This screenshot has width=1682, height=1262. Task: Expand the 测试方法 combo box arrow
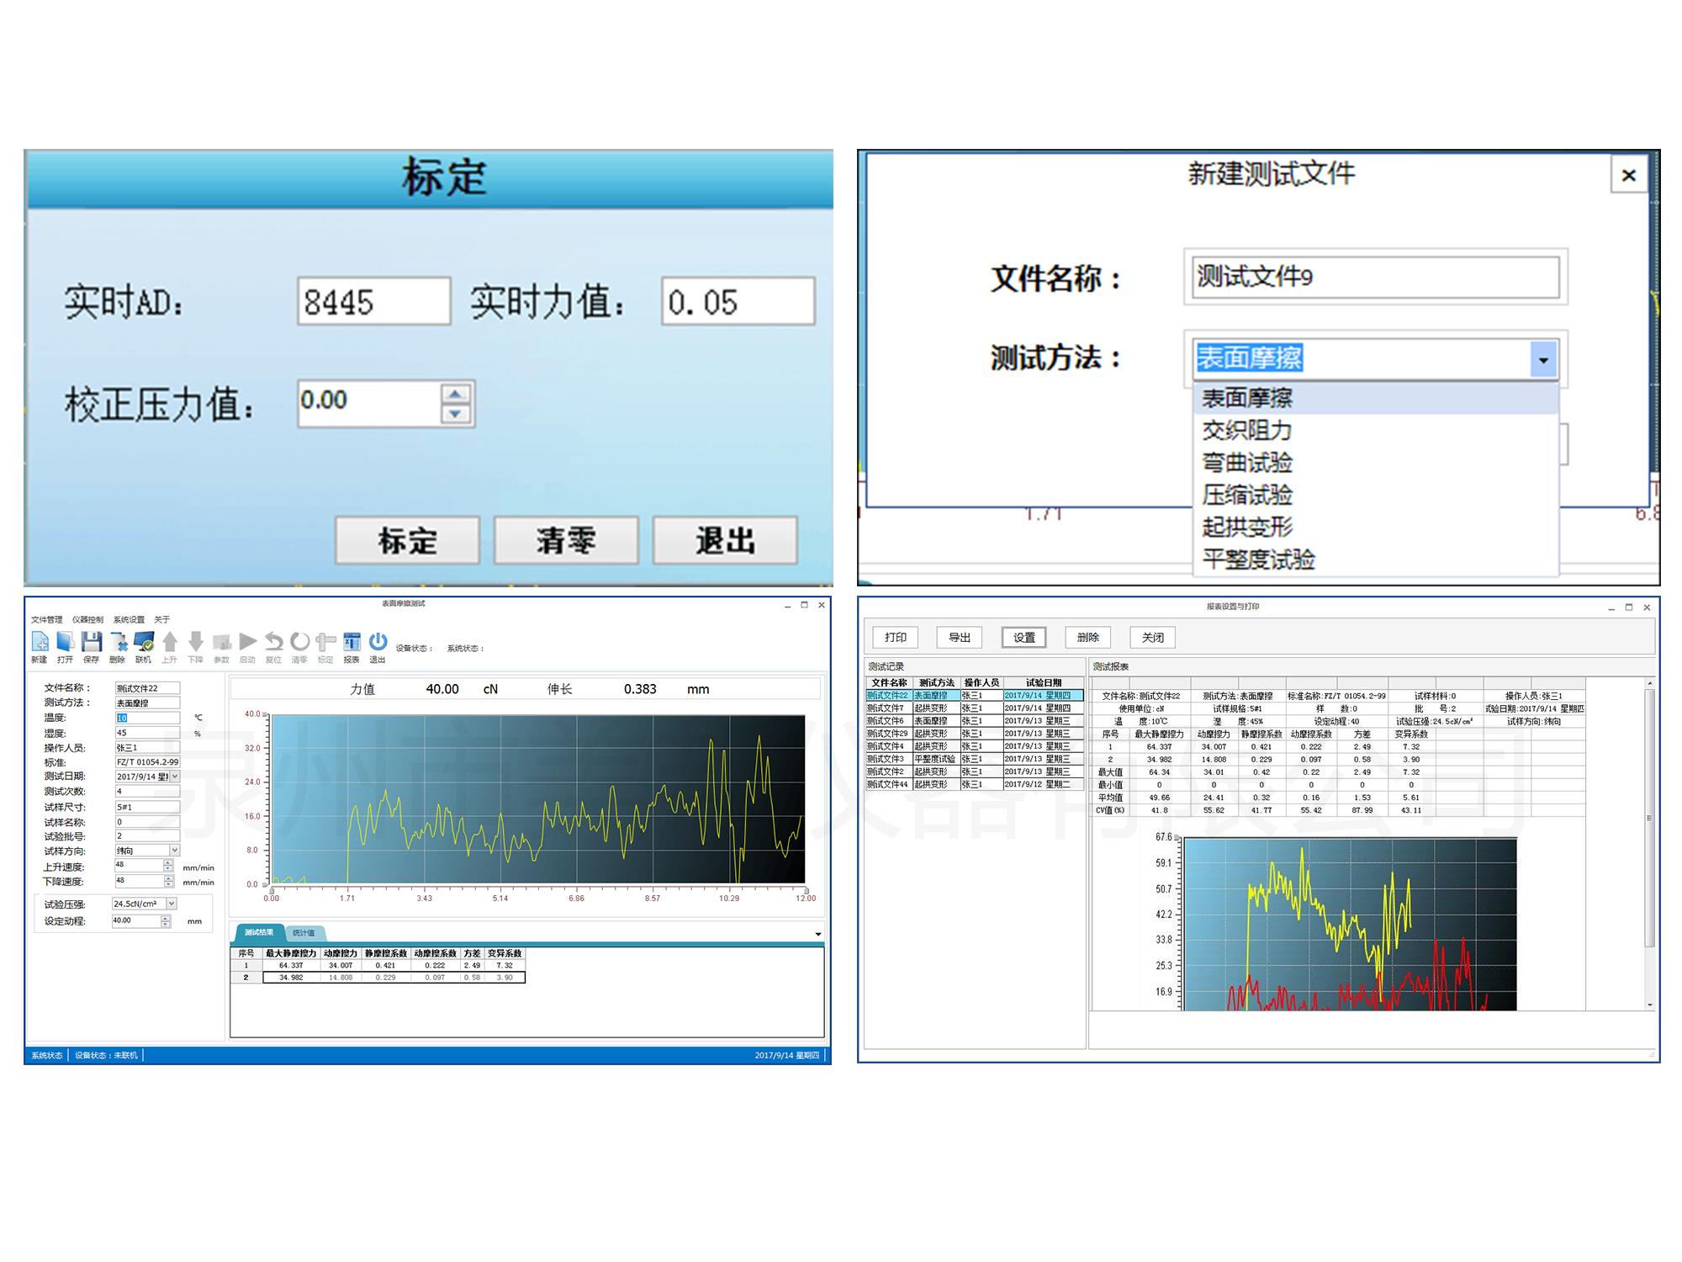(x=1542, y=360)
